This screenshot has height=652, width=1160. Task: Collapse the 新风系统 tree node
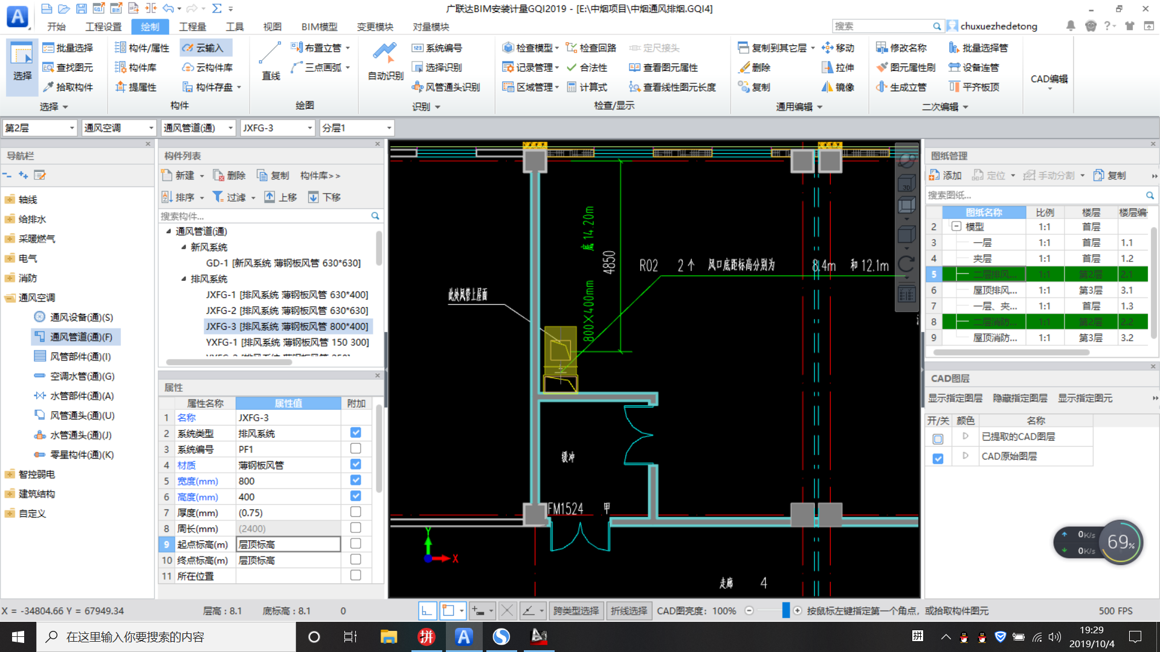[x=184, y=247]
